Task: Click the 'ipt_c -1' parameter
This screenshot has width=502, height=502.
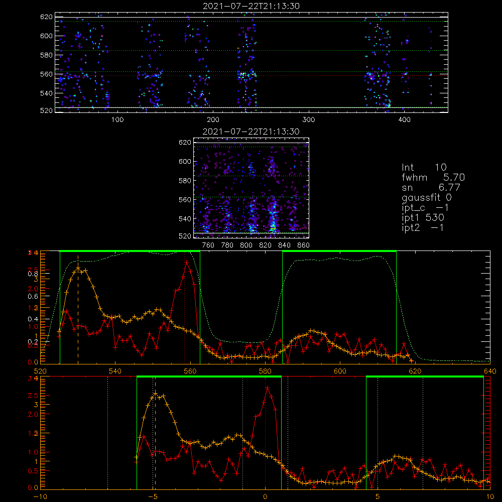Action: pos(425,208)
